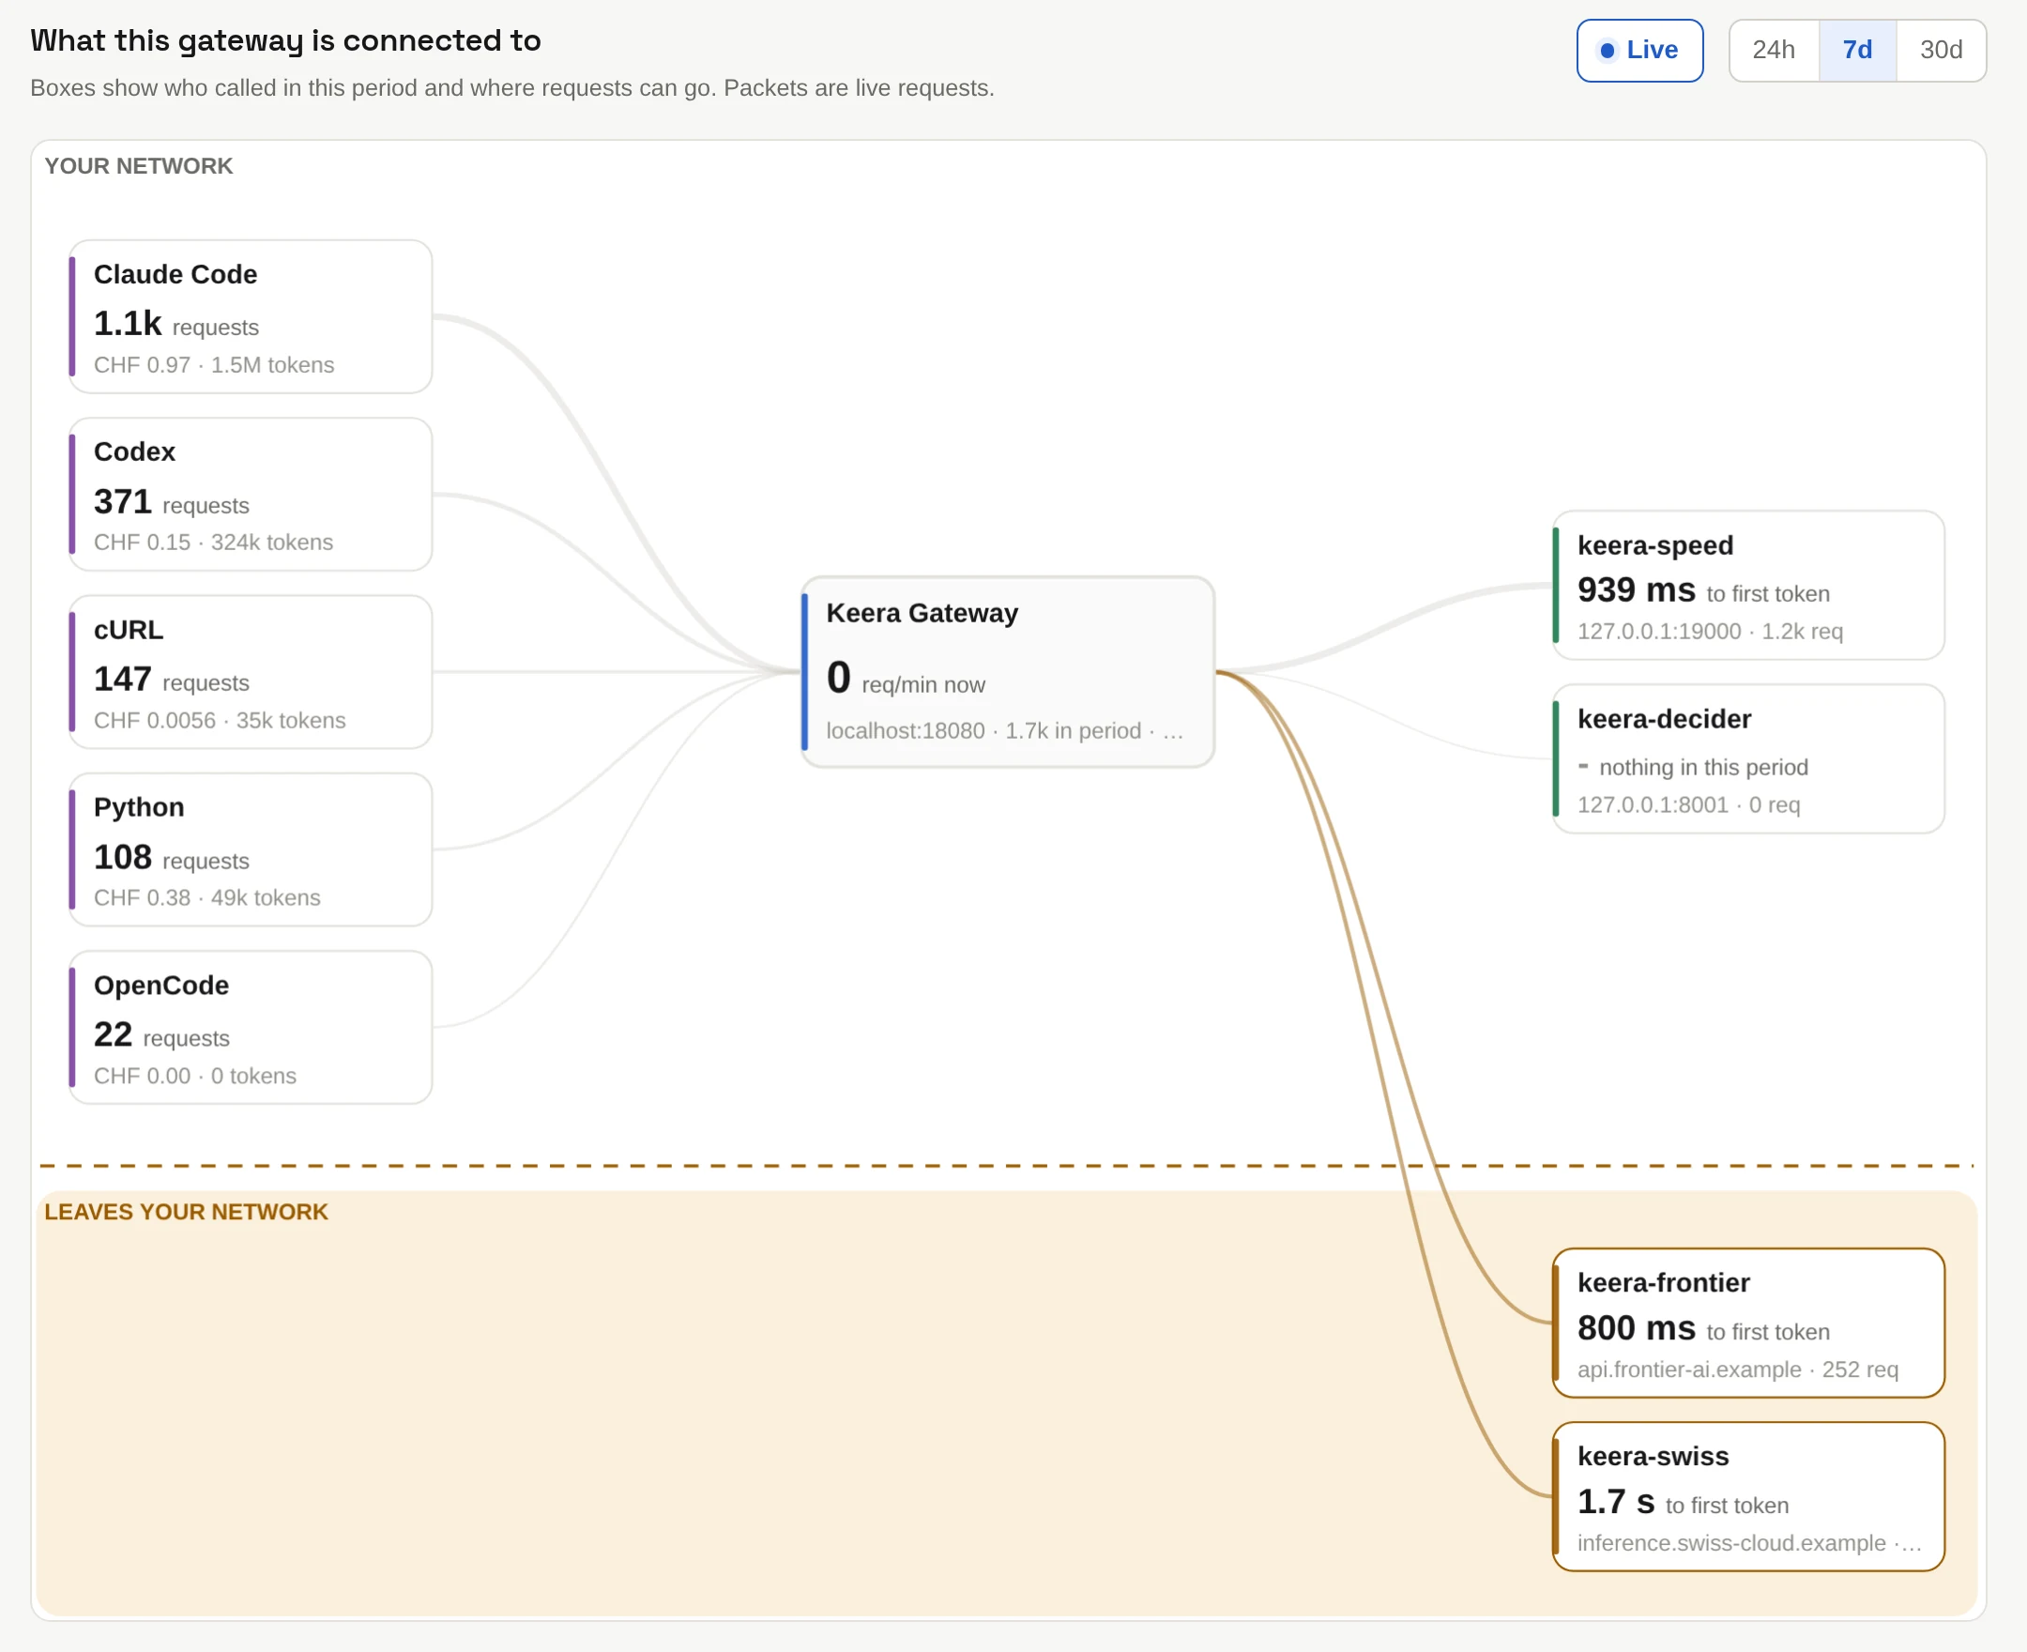Screen dimensions: 2027x1652
Task: Open the OpenCode client card
Action: [251, 1028]
